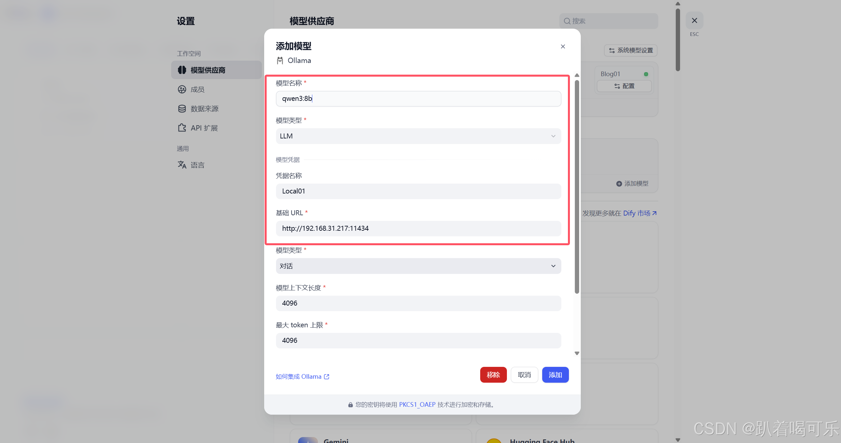841x443 pixels.
Task: Click the page scrollbar up arrow
Action: point(678,4)
